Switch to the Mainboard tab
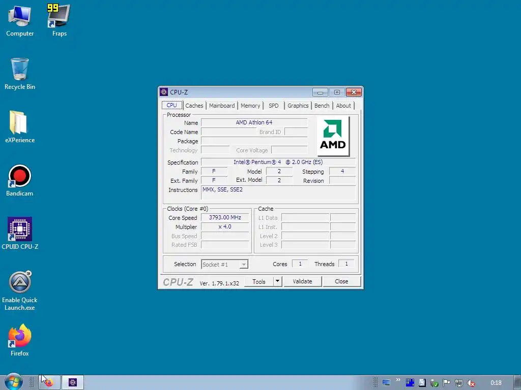Image resolution: width=521 pixels, height=390 pixels. point(222,106)
